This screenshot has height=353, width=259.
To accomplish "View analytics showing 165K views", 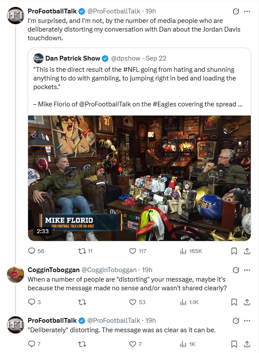I will pos(183,251).
